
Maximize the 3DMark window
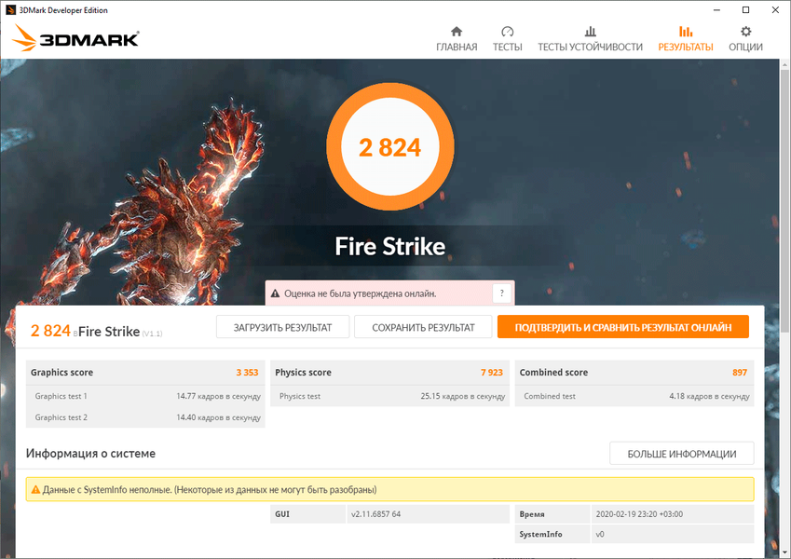(x=745, y=10)
